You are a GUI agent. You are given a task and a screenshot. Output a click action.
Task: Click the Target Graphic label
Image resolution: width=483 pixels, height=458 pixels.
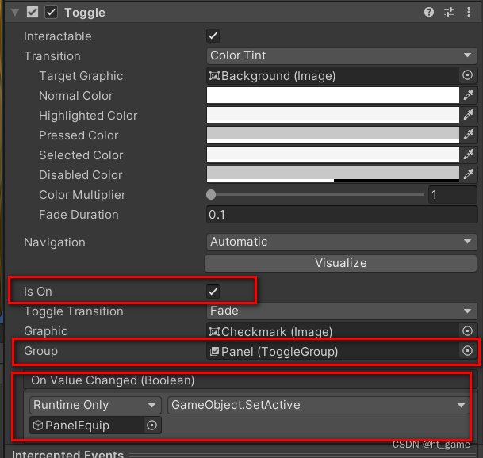(x=81, y=76)
